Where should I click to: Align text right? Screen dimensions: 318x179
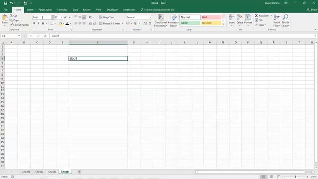coord(84,23)
